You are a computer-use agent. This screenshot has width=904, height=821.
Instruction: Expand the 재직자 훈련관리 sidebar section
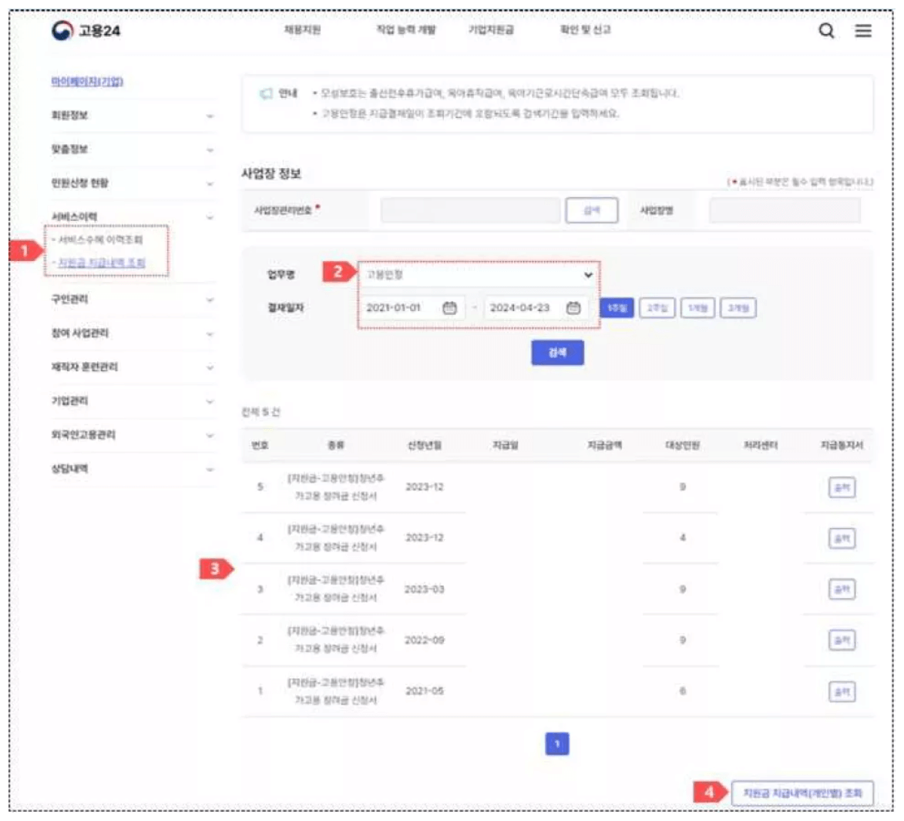coord(133,367)
